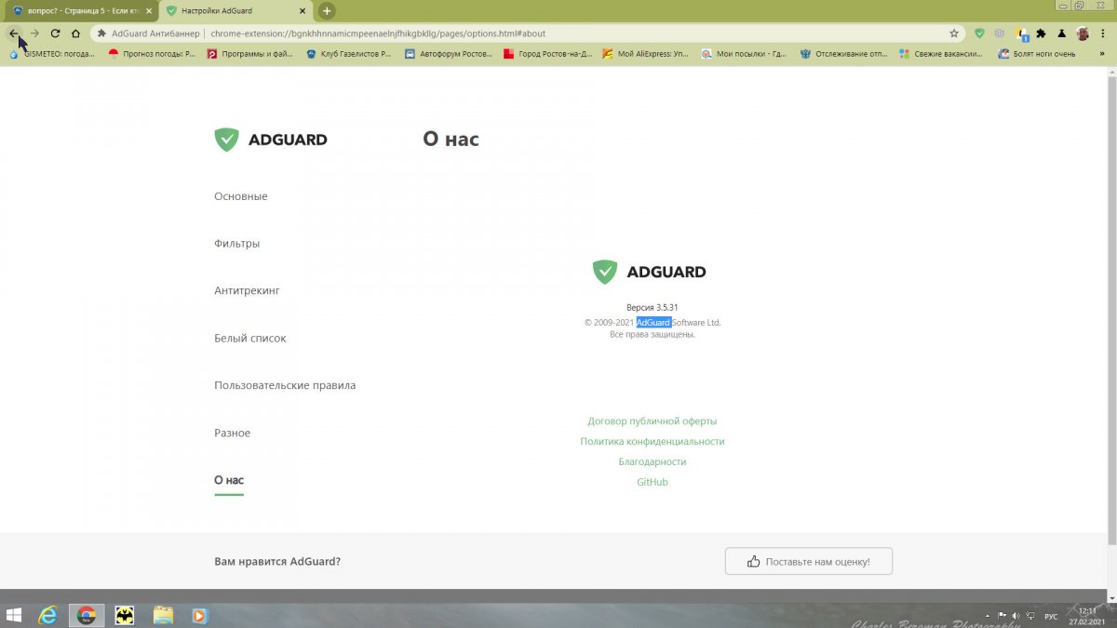This screenshot has width=1117, height=628.
Task: Open a new tab with the plus button
Action: (327, 11)
